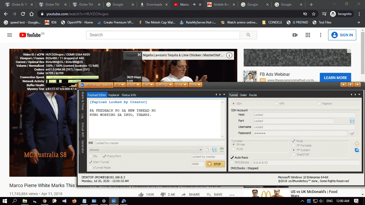This screenshot has height=205, width=365.
Task: Click the save payload floppy icon
Action: click(x=214, y=150)
